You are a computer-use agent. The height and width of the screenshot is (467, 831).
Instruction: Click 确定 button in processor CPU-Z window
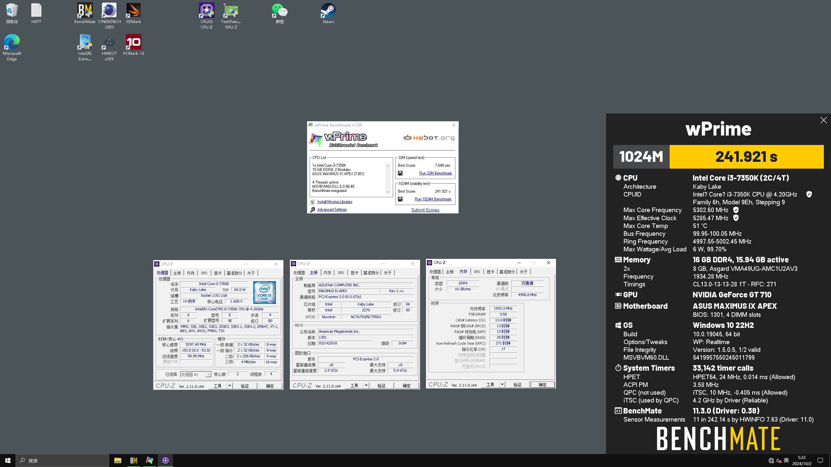pos(270,386)
